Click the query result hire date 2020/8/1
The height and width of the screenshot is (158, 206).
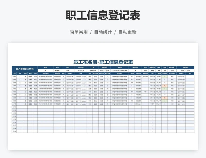pyautogui.click(x=81, y=71)
